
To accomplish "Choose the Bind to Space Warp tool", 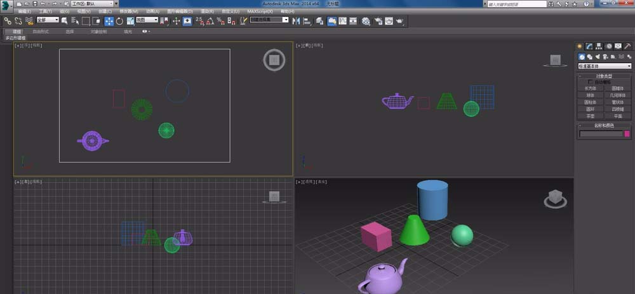I will click(29, 21).
